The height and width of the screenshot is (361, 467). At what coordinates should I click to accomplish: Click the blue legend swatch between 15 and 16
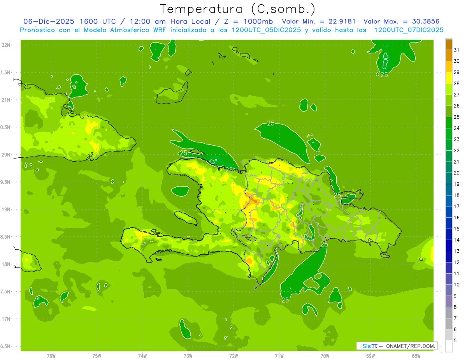[x=449, y=223]
